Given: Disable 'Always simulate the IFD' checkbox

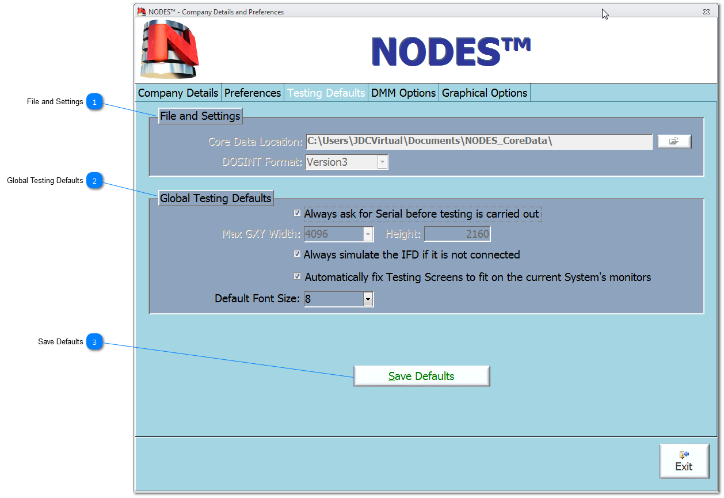Looking at the screenshot, I should click(298, 254).
